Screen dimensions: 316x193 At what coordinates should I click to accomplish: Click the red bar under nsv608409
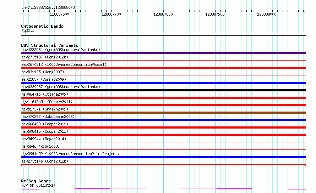click(x=163, y=127)
